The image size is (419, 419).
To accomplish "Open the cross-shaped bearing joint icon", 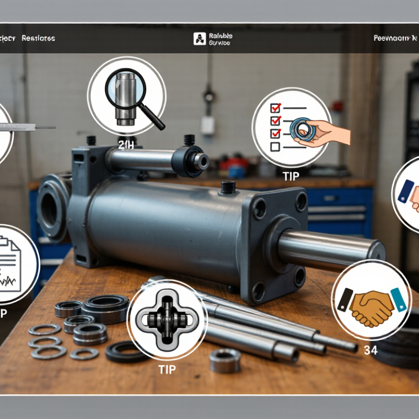I will pyautogui.click(x=167, y=319).
